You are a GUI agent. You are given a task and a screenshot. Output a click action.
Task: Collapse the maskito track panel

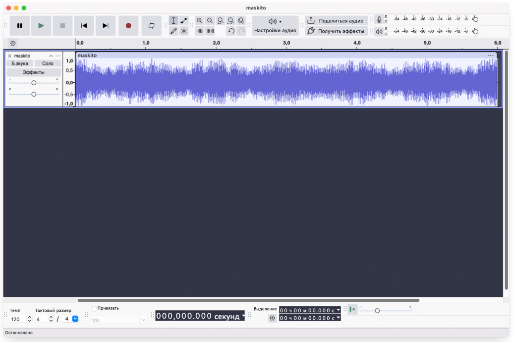pyautogui.click(x=51, y=56)
